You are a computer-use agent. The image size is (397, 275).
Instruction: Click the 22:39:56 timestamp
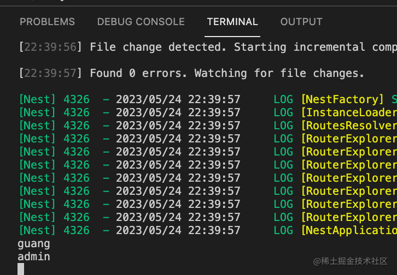[x=50, y=47]
